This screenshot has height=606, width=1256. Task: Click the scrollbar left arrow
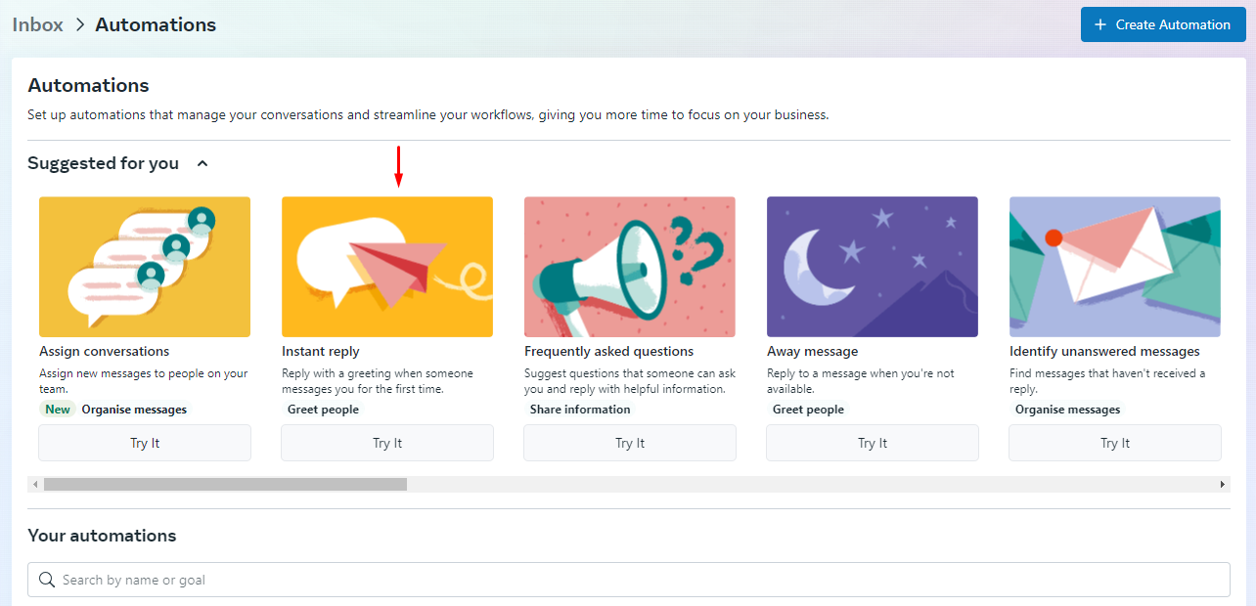(36, 484)
